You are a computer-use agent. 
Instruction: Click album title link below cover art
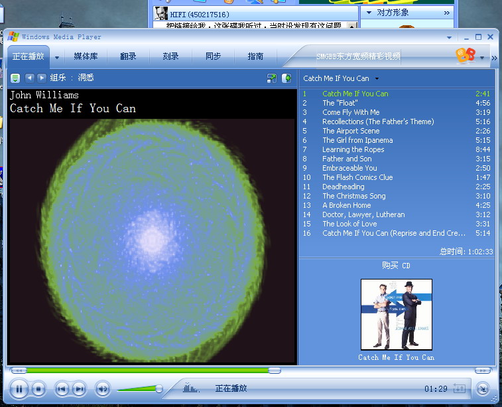tap(397, 357)
